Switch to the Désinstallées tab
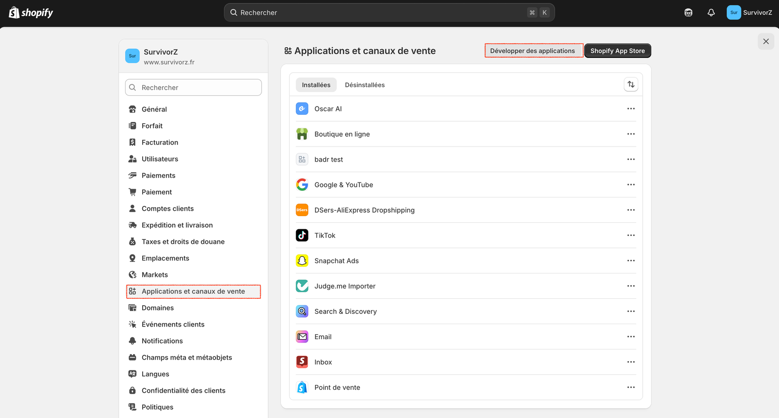This screenshot has width=779, height=418. (365, 85)
